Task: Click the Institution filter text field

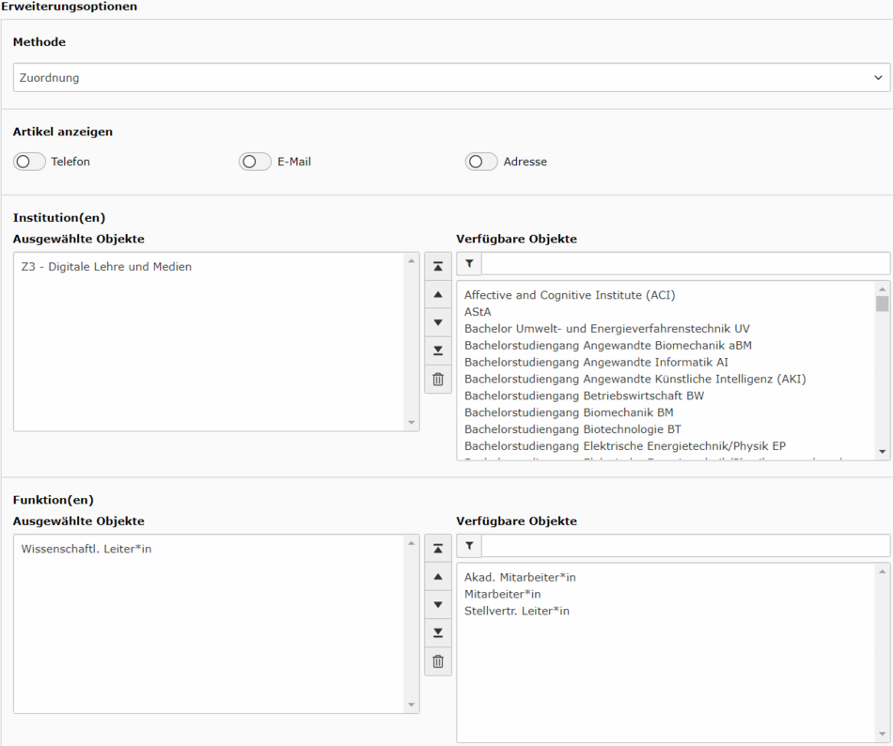Action: 685,264
